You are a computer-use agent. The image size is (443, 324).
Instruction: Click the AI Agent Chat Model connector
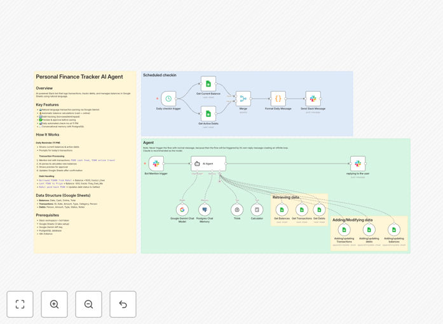coord(197,171)
